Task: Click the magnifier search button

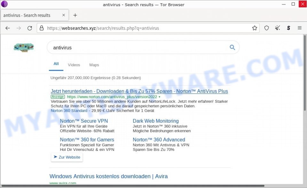Action: pyautogui.click(x=232, y=47)
